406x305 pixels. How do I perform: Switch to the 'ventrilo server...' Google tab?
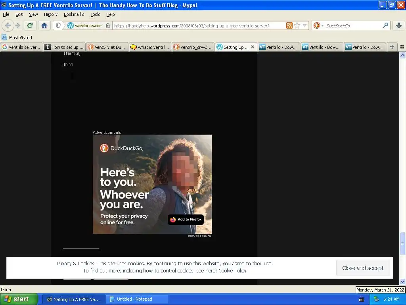click(x=21, y=47)
